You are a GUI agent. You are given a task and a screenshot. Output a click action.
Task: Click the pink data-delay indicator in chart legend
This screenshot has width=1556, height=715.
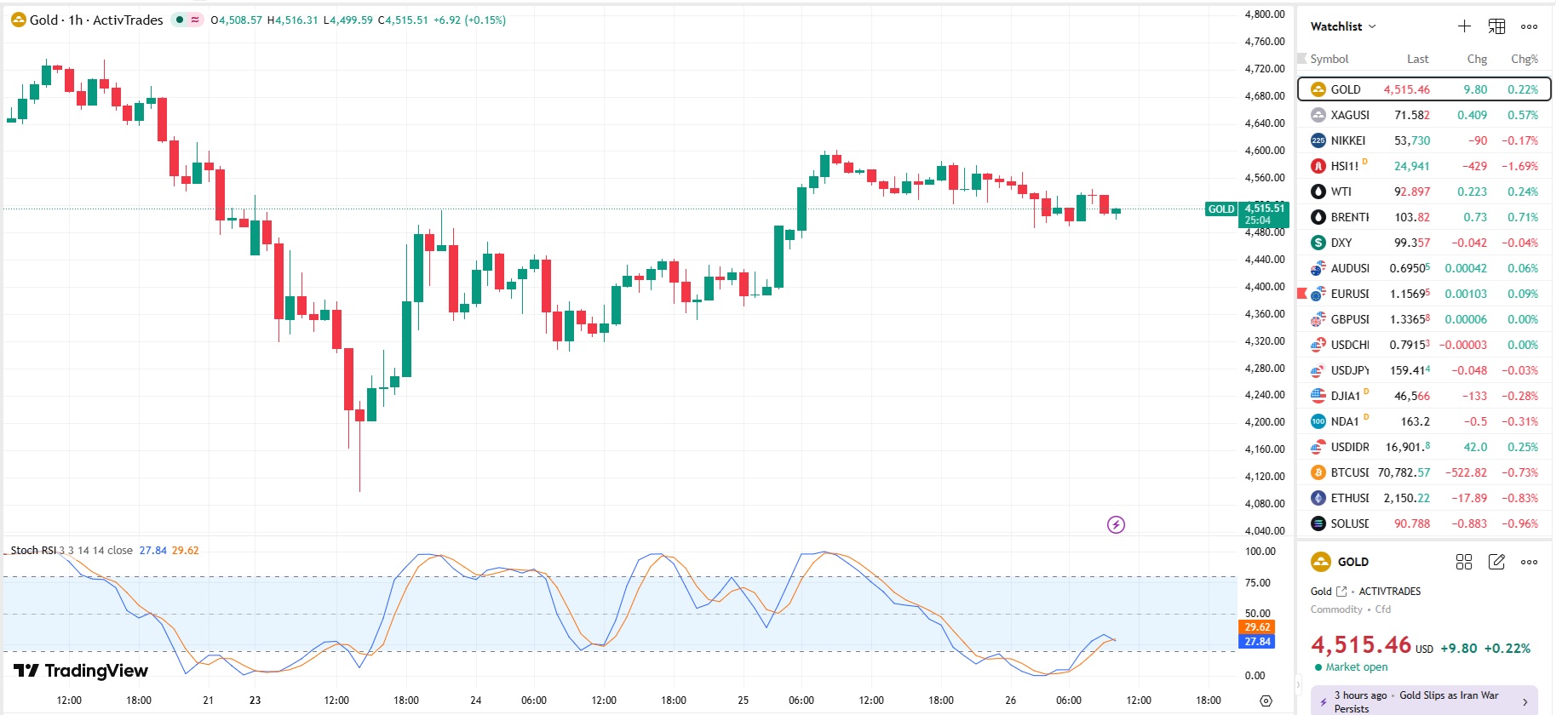point(195,20)
